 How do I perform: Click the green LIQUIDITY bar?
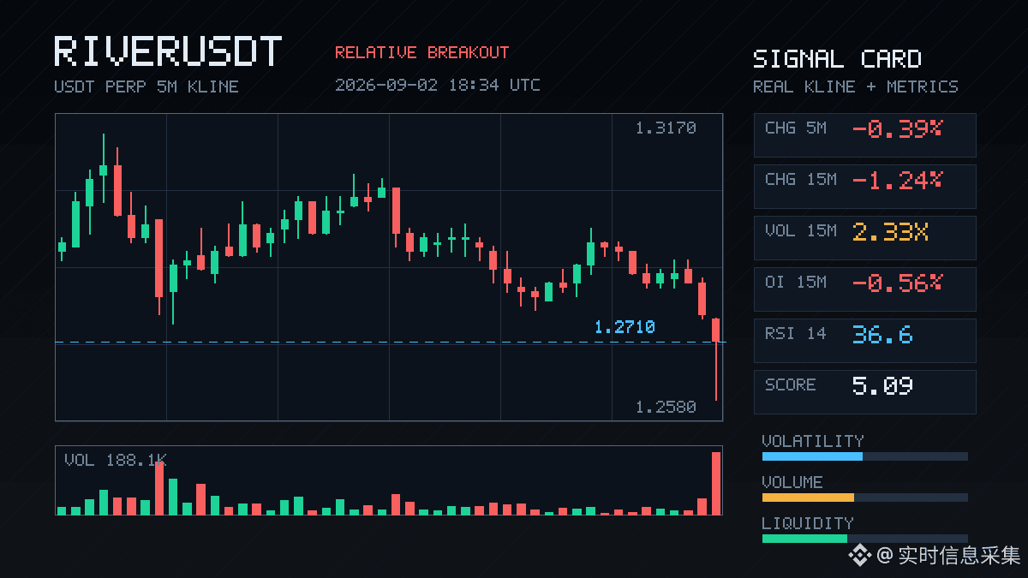[804, 539]
